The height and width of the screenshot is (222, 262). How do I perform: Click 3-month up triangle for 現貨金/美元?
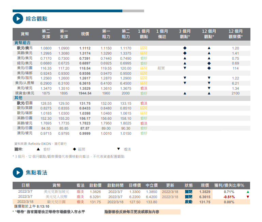(x=185, y=93)
